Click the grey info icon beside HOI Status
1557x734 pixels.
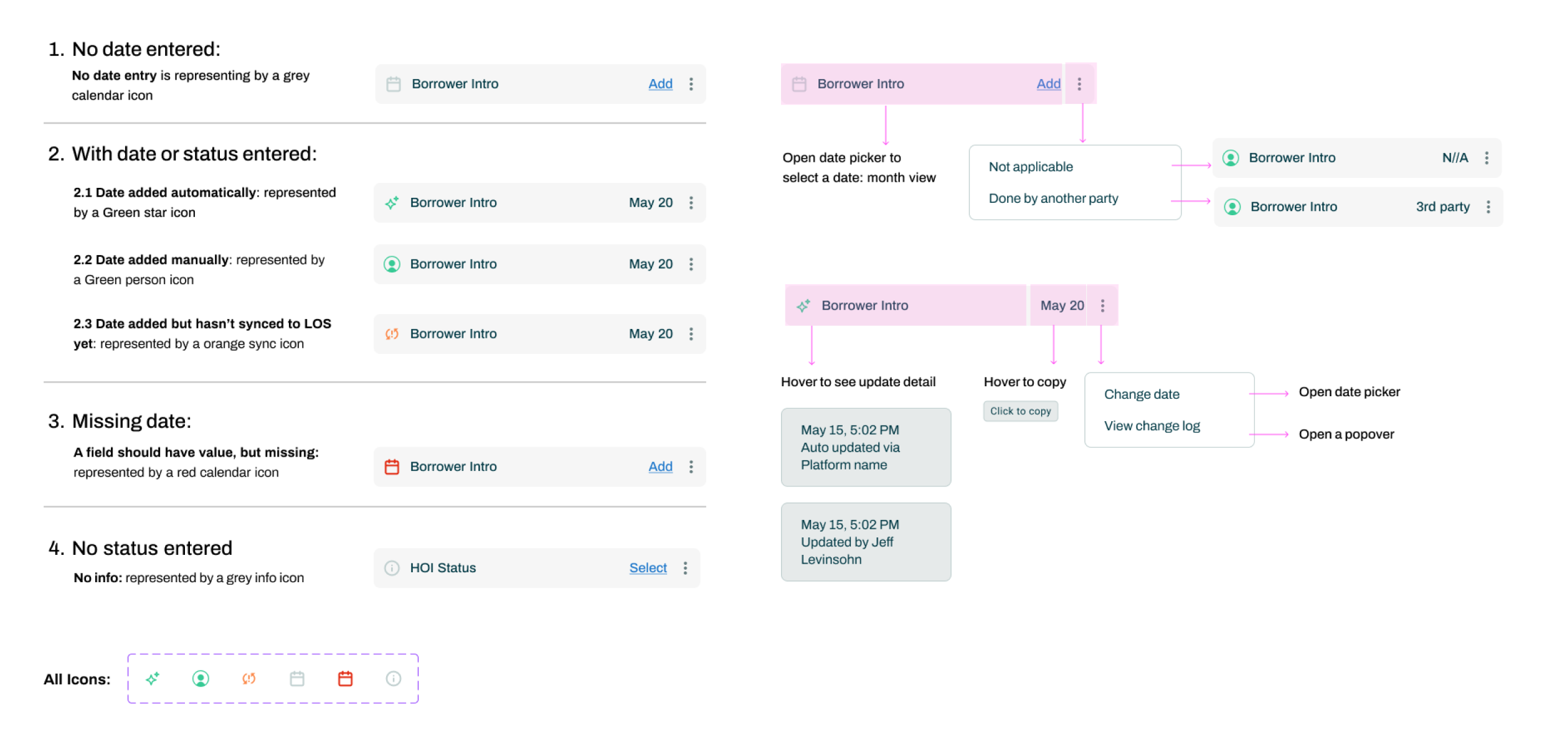(x=392, y=567)
